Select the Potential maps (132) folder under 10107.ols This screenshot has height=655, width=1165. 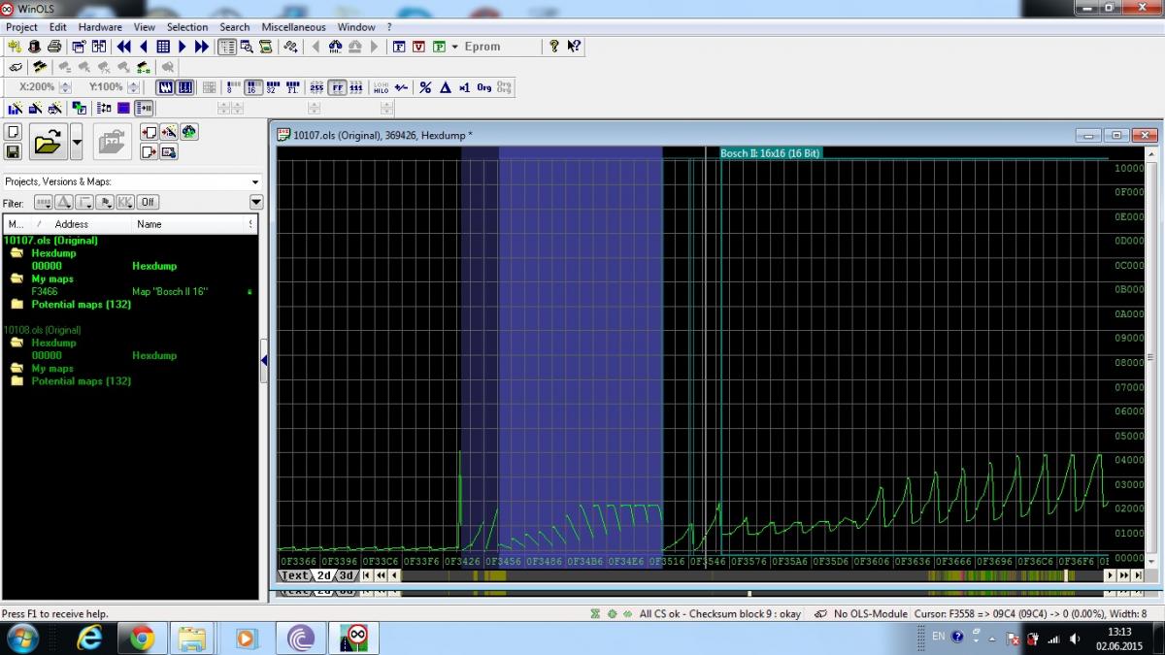click(81, 304)
